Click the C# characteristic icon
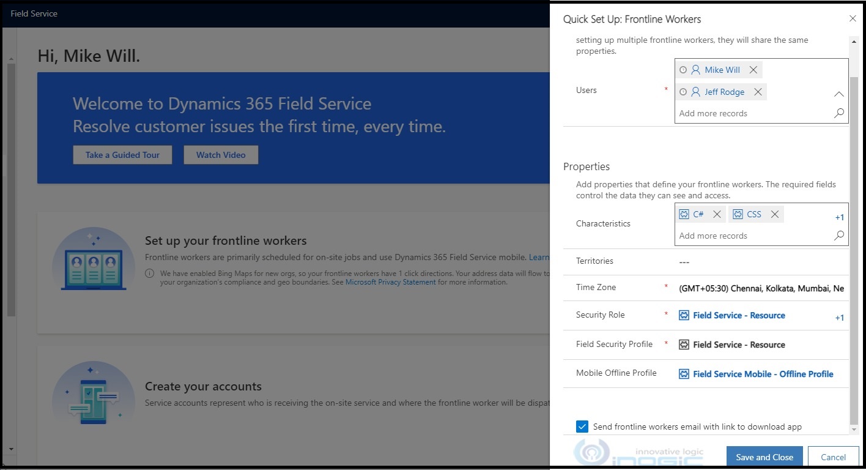Screen dimensions: 866x470 (684, 214)
